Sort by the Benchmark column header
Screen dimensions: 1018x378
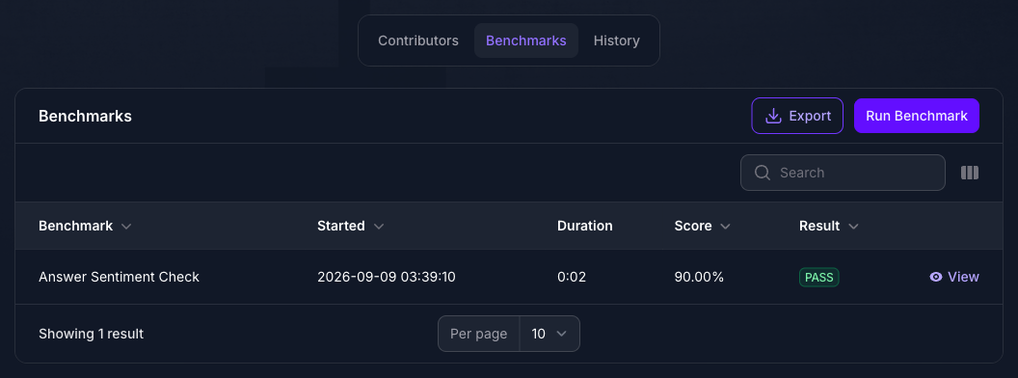[x=85, y=226]
